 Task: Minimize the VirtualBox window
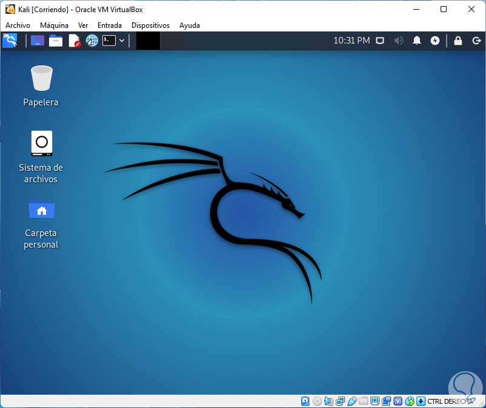[x=416, y=9]
